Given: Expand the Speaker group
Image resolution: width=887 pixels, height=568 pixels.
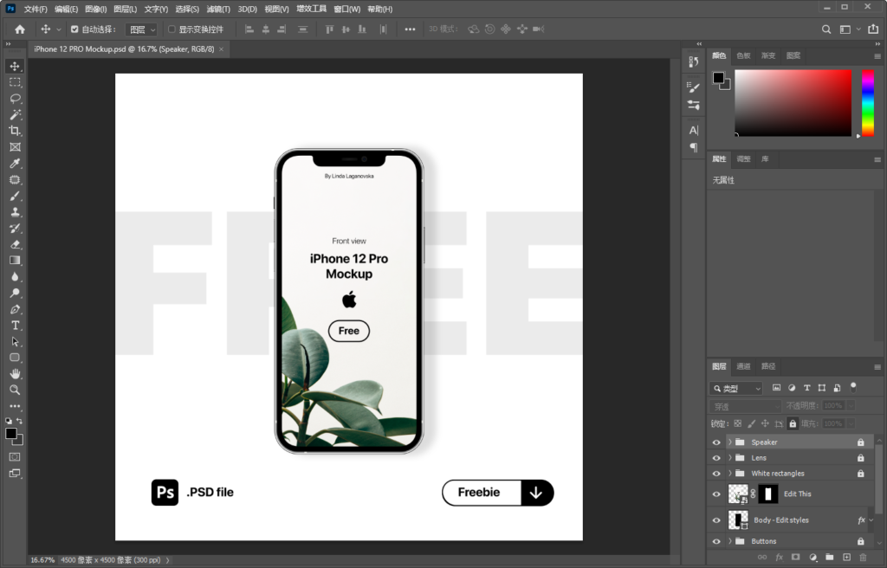Looking at the screenshot, I should (729, 442).
